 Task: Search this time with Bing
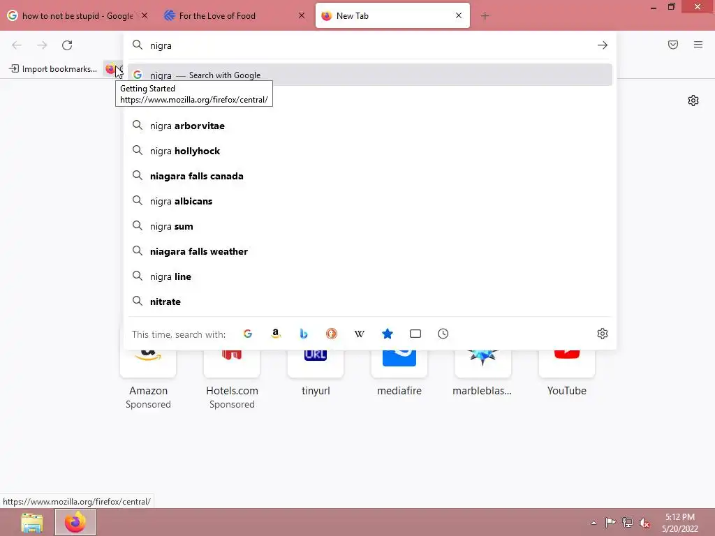pyautogui.click(x=304, y=334)
